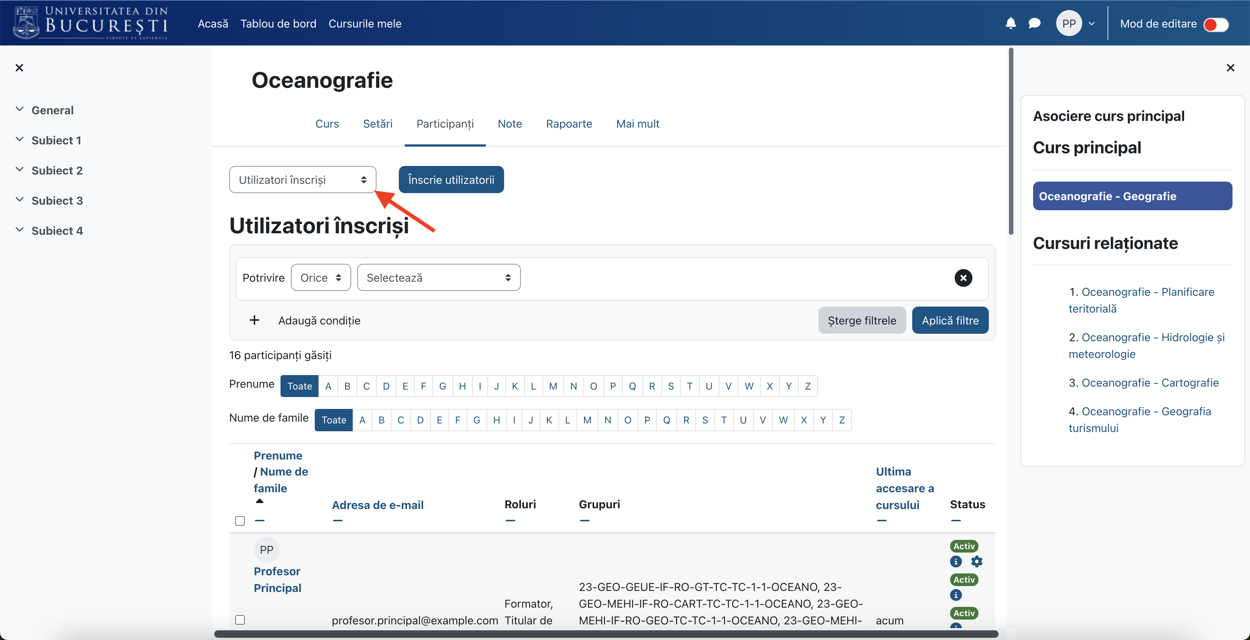Select the Participanți tab
This screenshot has width=1250, height=640.
(x=445, y=124)
